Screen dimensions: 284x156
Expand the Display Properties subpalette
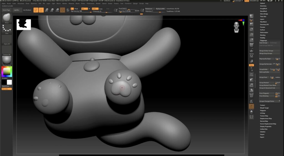pos(266,127)
